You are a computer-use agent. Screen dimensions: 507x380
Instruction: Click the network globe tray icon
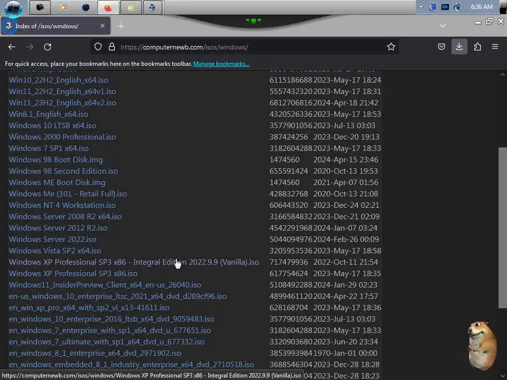457,7
